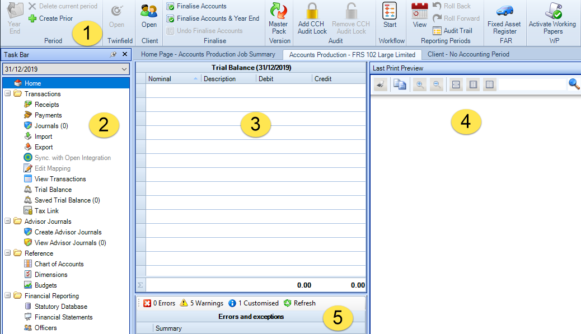Open Journals (0) in the task tree
581x334 pixels.
click(51, 126)
